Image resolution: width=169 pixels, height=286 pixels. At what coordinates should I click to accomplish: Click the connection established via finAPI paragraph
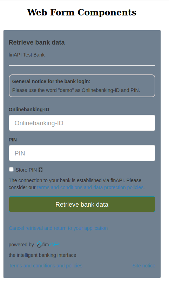coord(76,184)
